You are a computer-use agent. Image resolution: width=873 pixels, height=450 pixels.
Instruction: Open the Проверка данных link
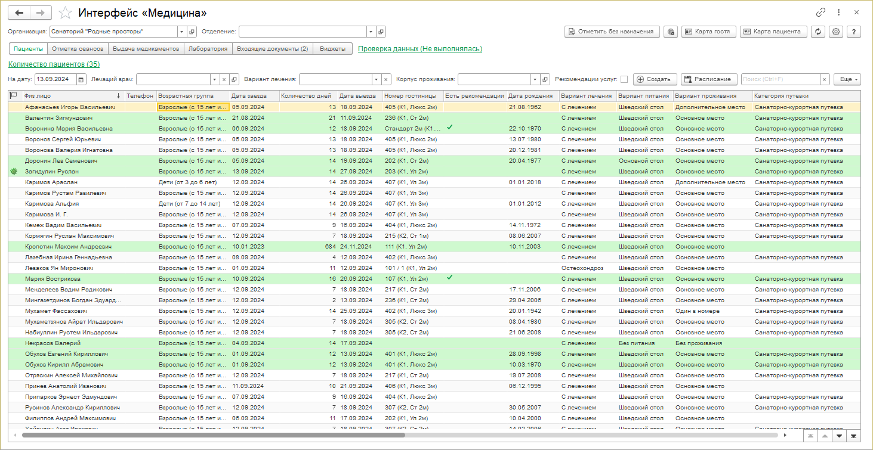point(420,49)
